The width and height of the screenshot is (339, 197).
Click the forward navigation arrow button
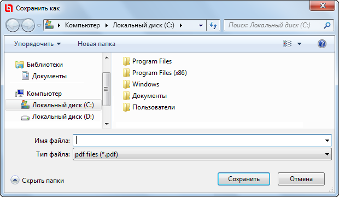[28, 25]
